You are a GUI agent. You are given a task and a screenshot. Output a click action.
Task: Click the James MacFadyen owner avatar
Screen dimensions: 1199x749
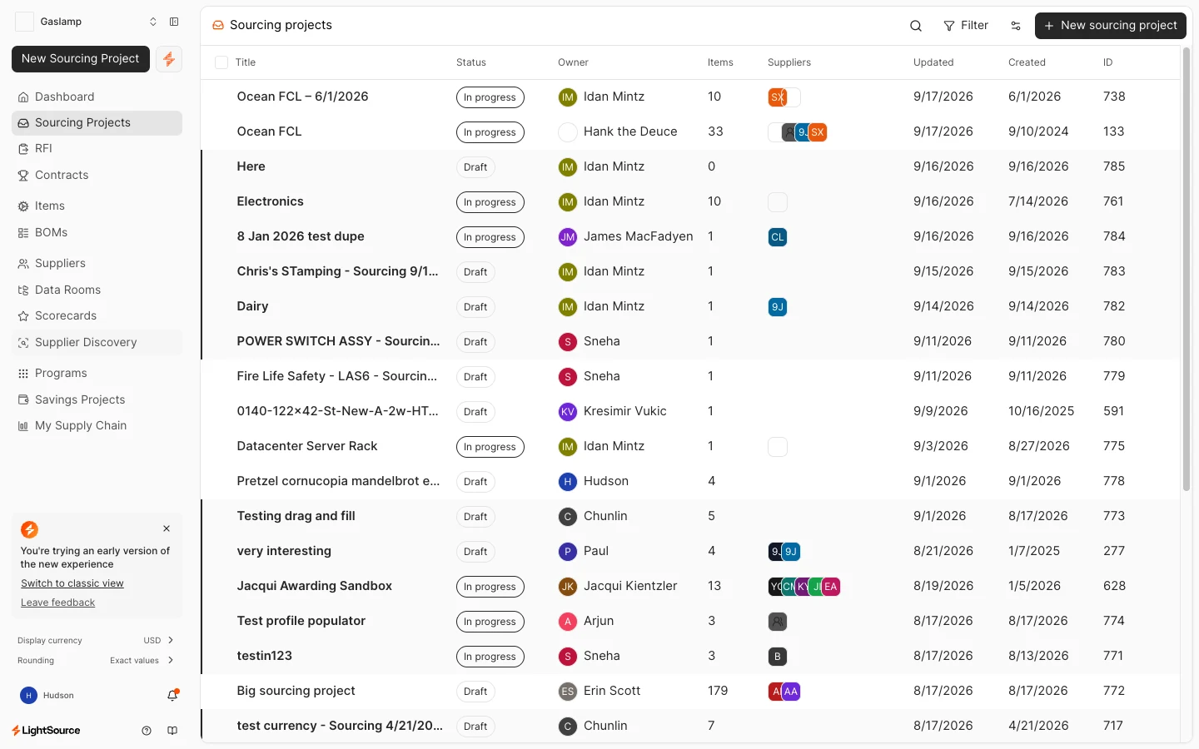tap(568, 237)
